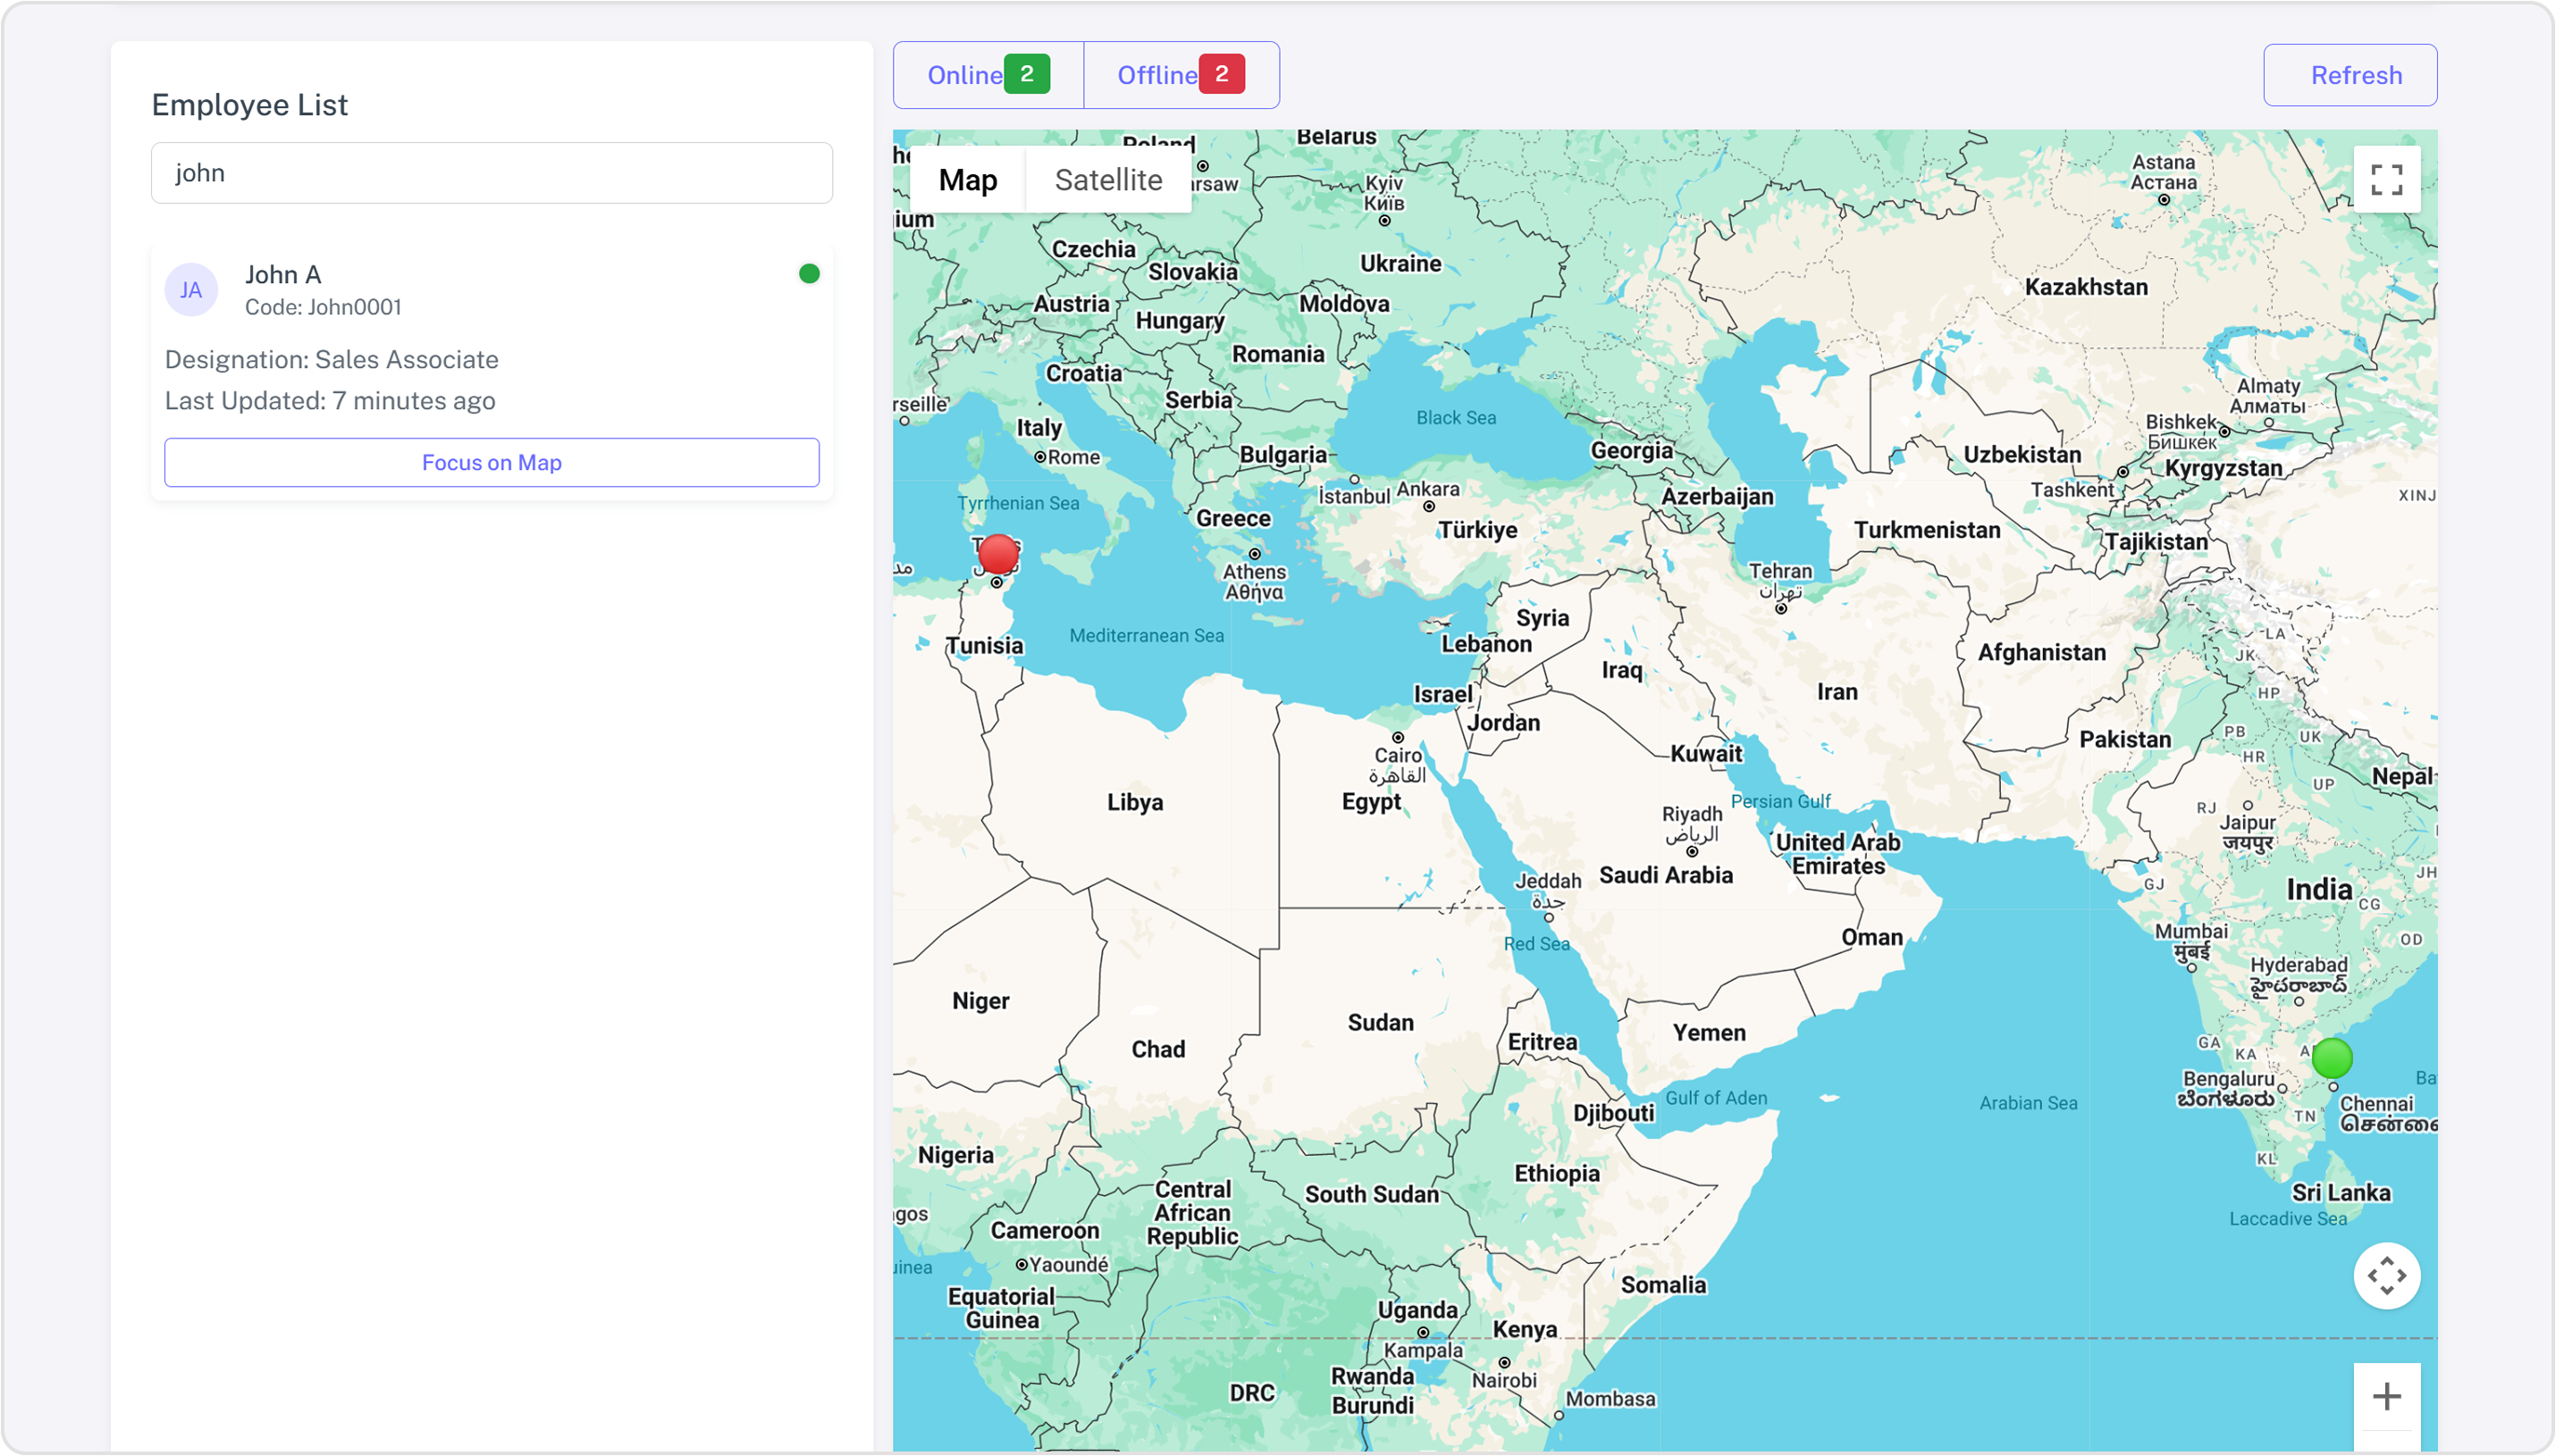
Task: Switch to the Offline employees tab
Action: pos(1181,75)
